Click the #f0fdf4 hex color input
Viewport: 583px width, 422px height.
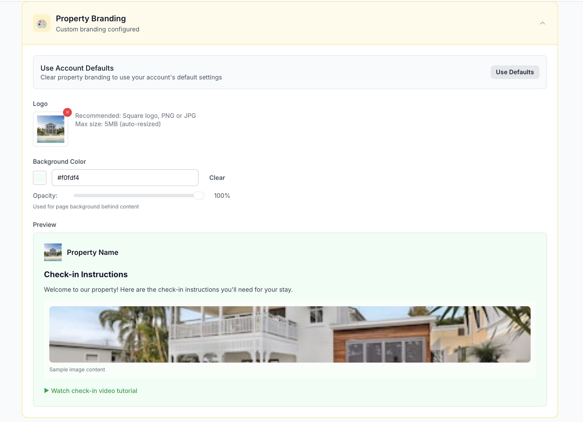[125, 178]
